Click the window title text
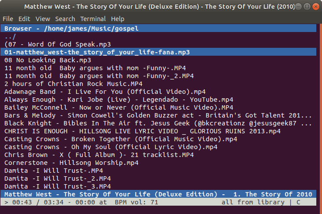Image resolution: width=322 pixels, height=214 pixels. point(160,7)
